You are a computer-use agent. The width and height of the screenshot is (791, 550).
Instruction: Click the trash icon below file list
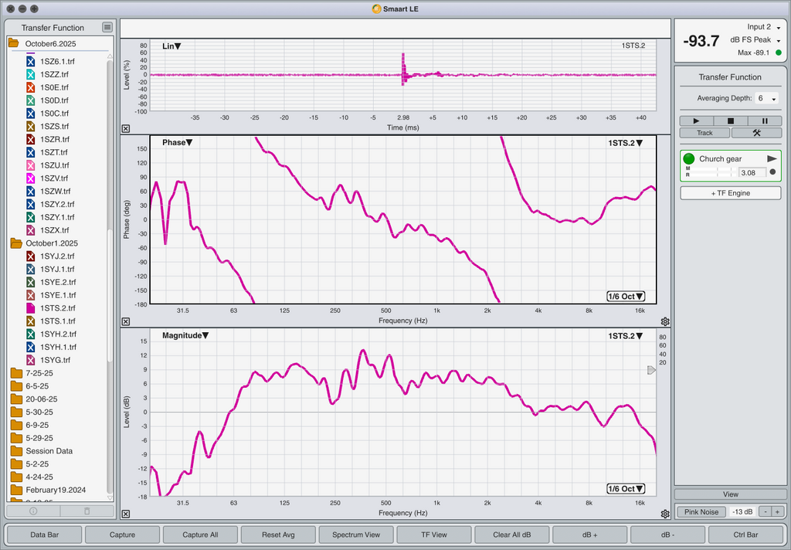tap(87, 511)
